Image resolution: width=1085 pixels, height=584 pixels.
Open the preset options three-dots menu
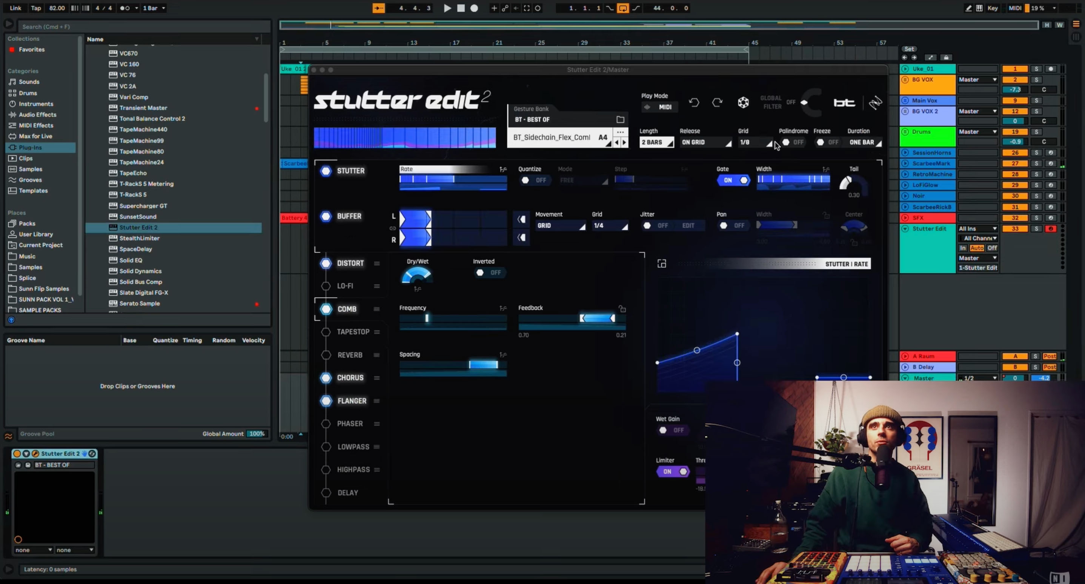point(620,132)
